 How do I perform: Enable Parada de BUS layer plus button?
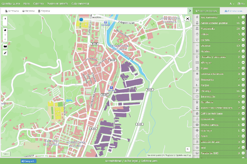243,153
